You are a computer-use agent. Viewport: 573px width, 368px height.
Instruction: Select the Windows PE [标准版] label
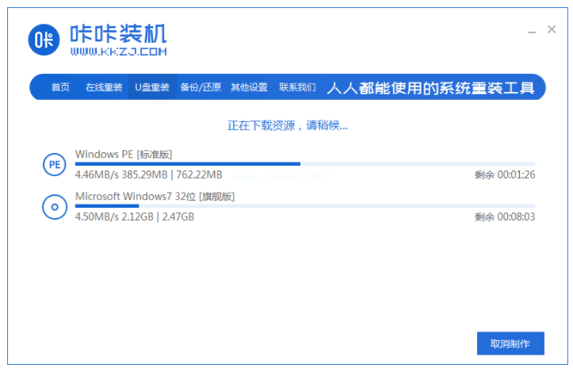click(x=124, y=154)
